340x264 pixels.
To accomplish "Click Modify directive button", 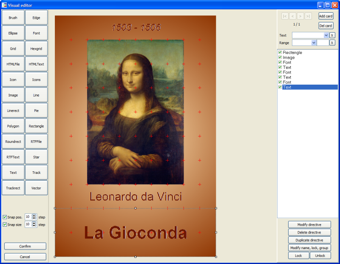I will point(309,224).
